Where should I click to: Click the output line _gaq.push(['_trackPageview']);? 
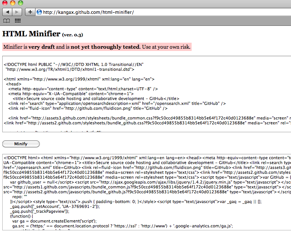pos(40,211)
